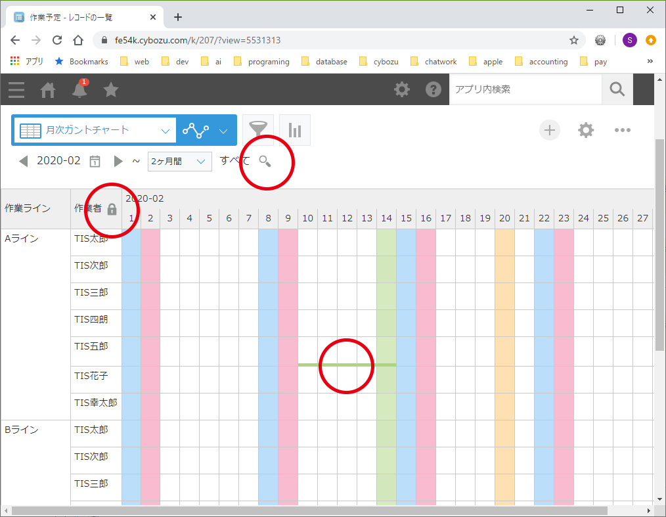Open the apple bookmark folder
Image resolution: width=666 pixels, height=517 pixels.
(x=486, y=62)
